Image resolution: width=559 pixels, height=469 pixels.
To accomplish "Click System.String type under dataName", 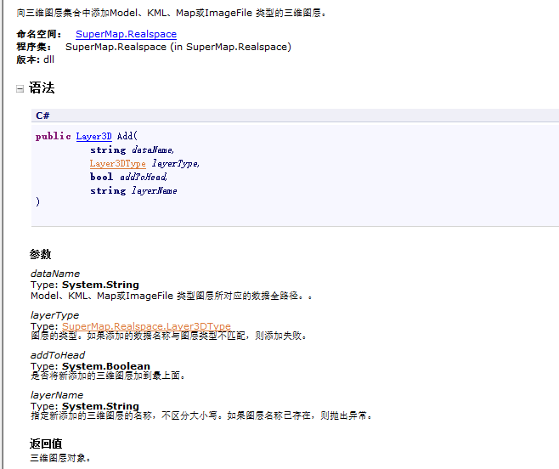I will 100,285.
